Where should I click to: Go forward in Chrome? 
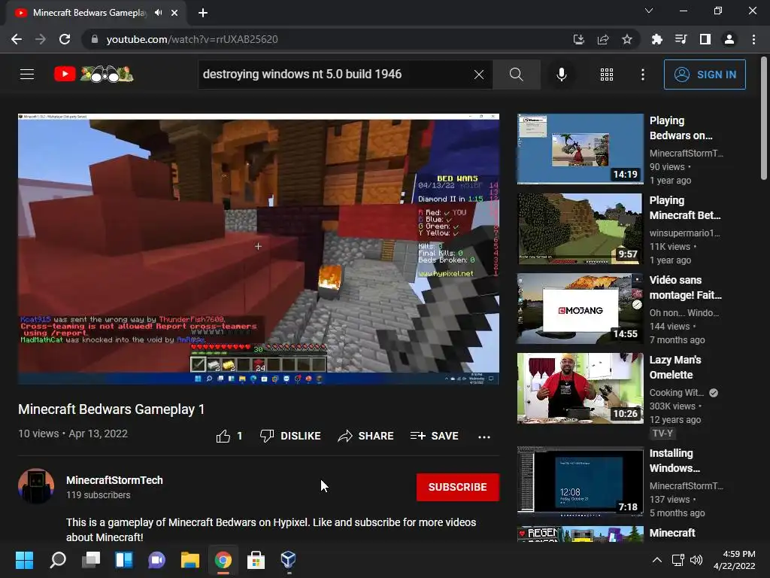click(41, 39)
